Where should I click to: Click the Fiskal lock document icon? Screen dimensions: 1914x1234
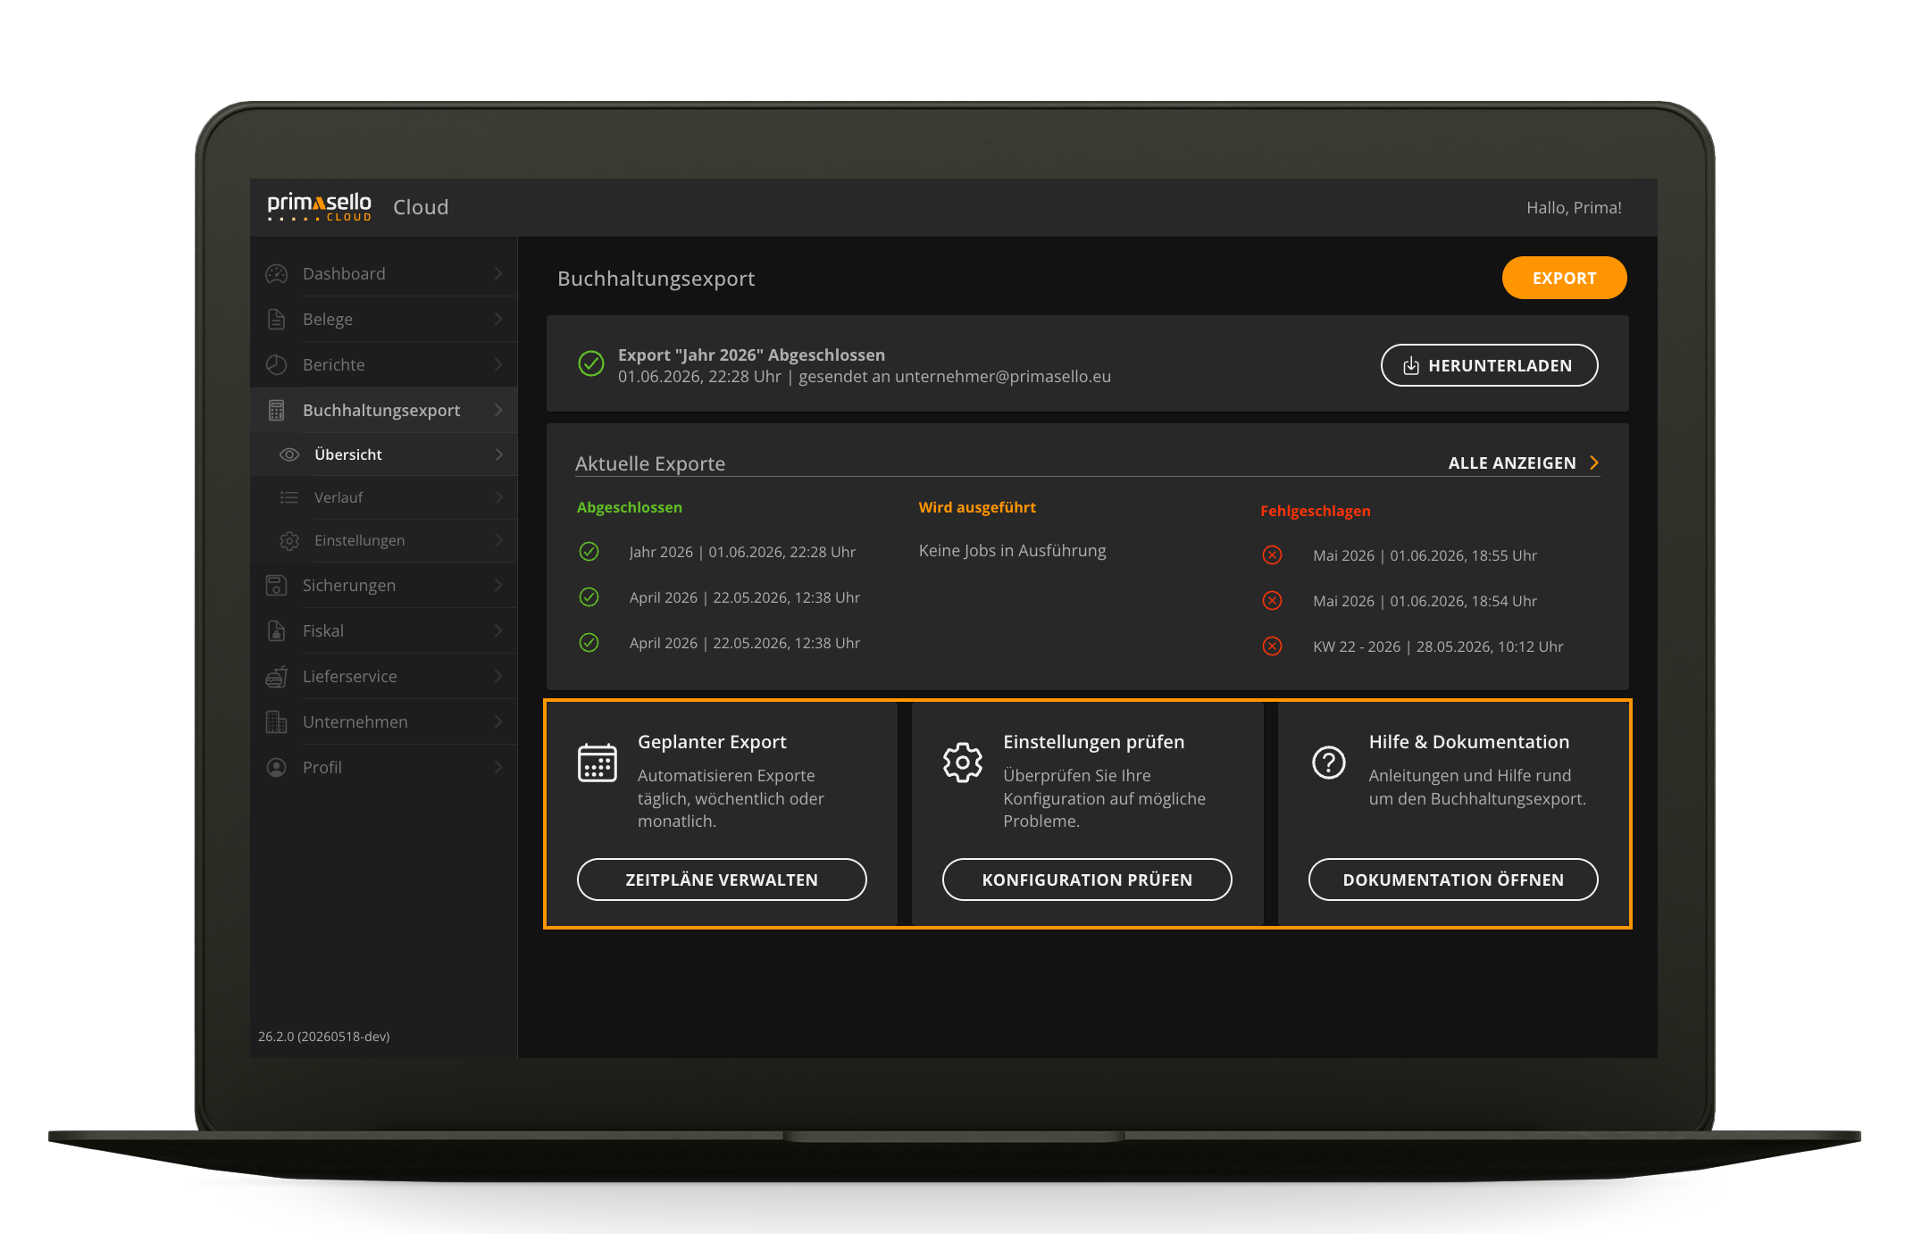(x=277, y=631)
